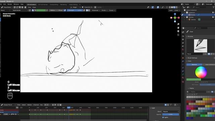Open the Solid Stroke material dropdown

19,10
